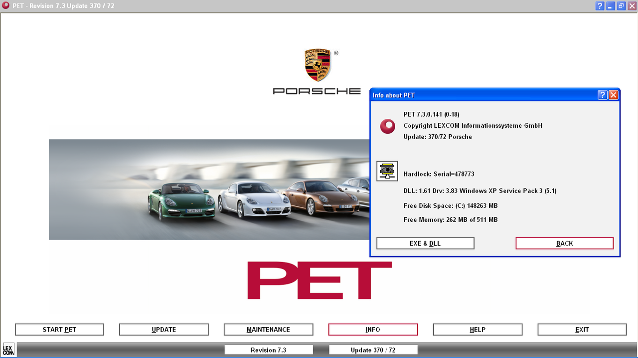The width and height of the screenshot is (638, 358).
Task: Click the red PET application icon in dialog
Action: tap(387, 126)
